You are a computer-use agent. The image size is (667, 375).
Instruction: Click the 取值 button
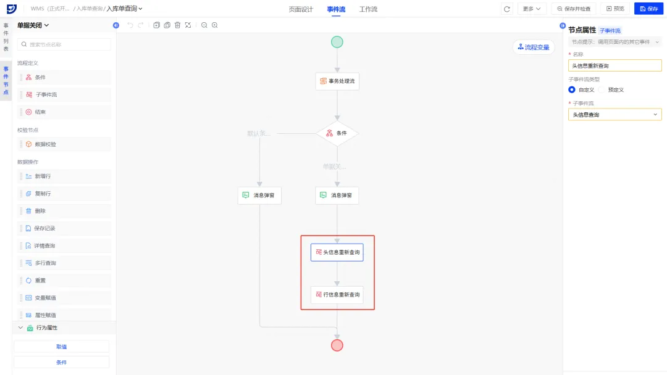[x=62, y=347]
